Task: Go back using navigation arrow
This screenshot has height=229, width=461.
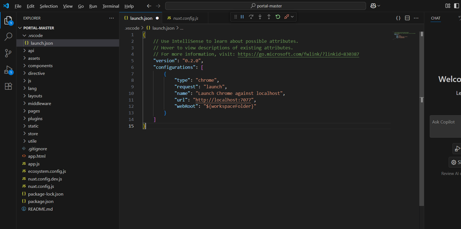Action: 149,6
